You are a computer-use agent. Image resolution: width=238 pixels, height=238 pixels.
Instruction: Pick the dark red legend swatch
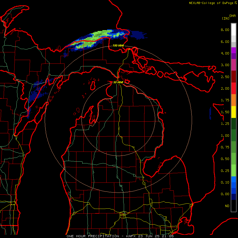coord(234,77)
